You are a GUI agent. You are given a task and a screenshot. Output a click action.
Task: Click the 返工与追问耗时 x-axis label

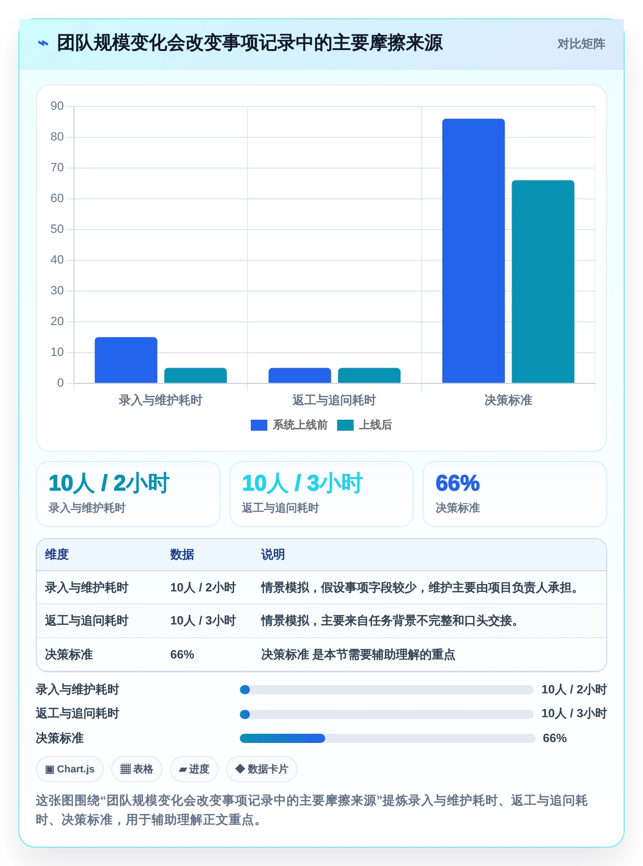[x=334, y=400]
